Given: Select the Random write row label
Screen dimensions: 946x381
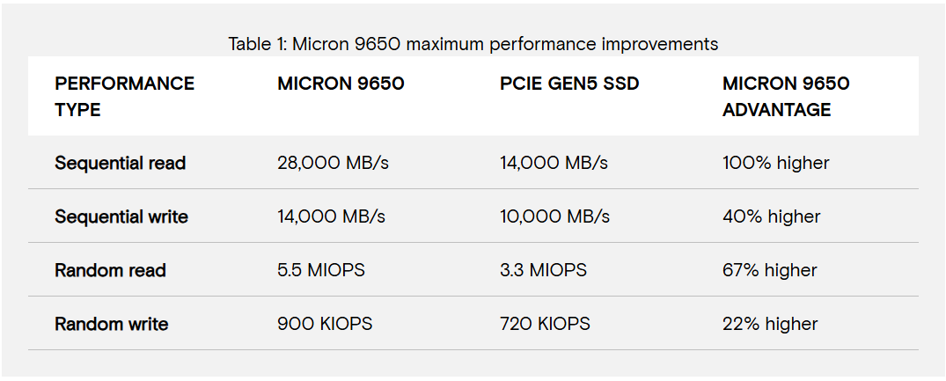Looking at the screenshot, I should (111, 324).
